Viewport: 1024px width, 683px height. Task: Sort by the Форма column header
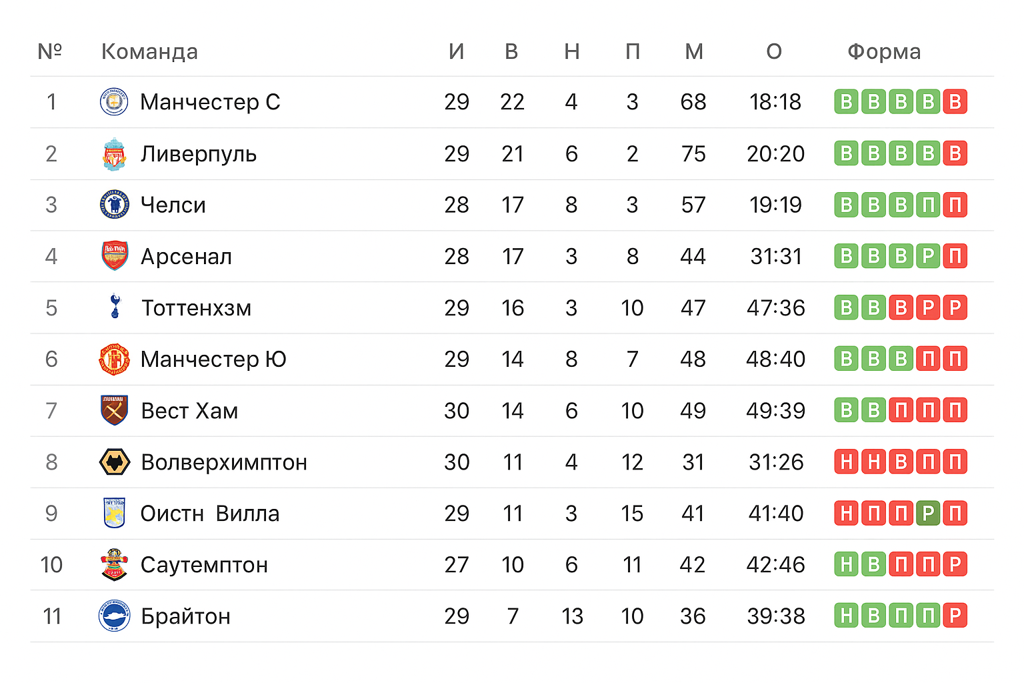(x=883, y=52)
